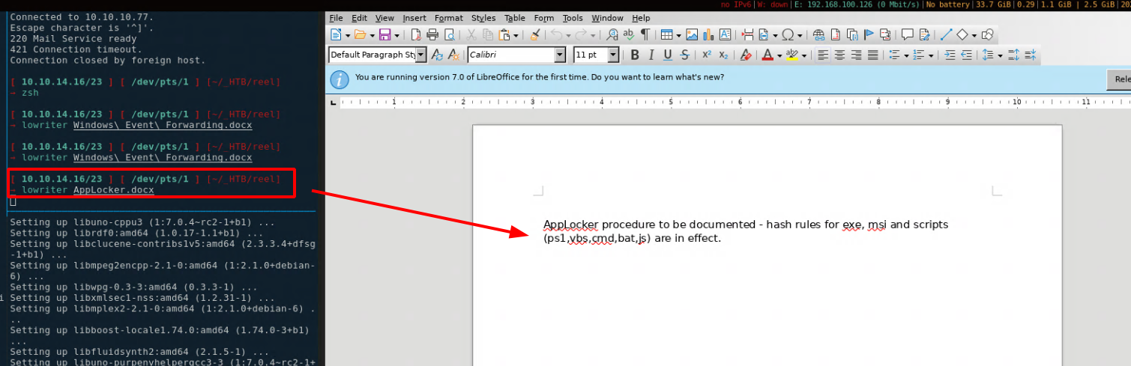
Task: Click Release Notes button in infobar
Action: point(1119,79)
